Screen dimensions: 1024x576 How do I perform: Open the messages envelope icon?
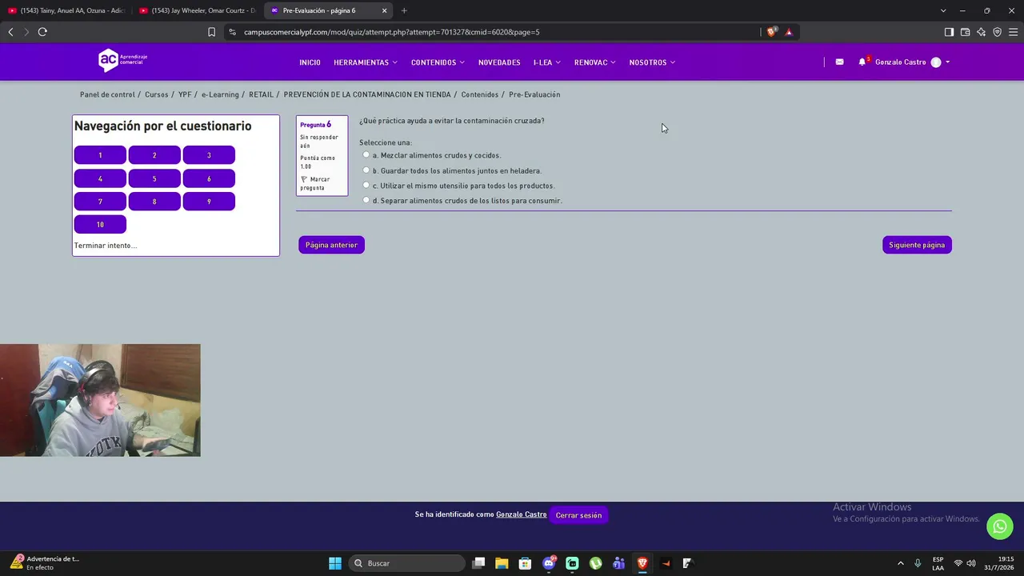pyautogui.click(x=839, y=62)
